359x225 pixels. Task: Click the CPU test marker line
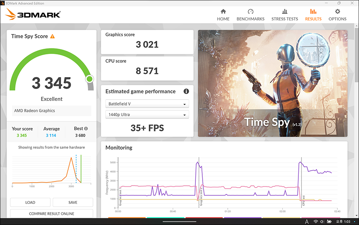pos(302,182)
